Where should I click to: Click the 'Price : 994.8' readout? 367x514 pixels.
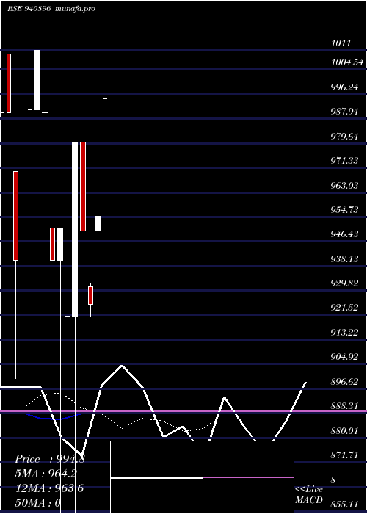[50, 459]
